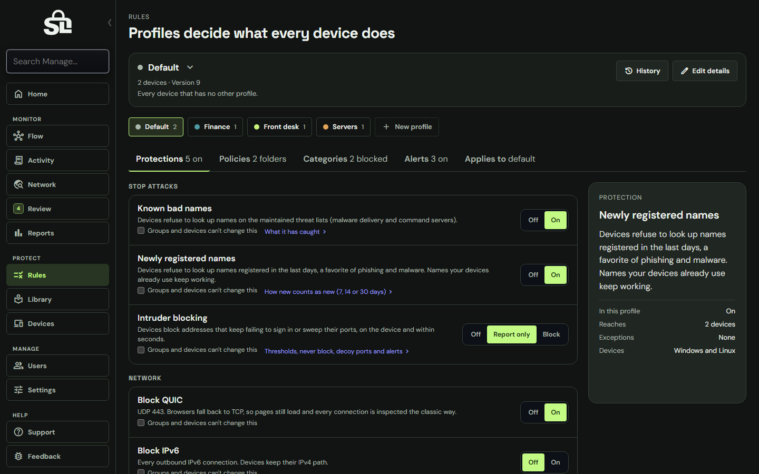
Task: Switch to the Categories tab
Action: click(x=345, y=159)
